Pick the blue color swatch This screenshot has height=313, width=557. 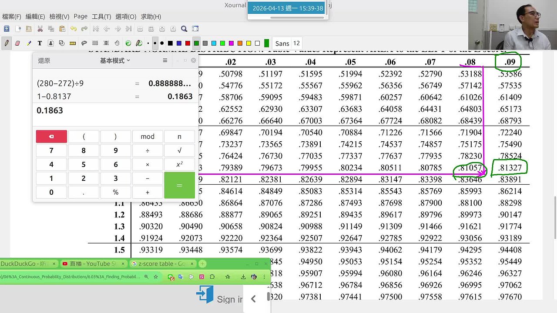tap(179, 43)
